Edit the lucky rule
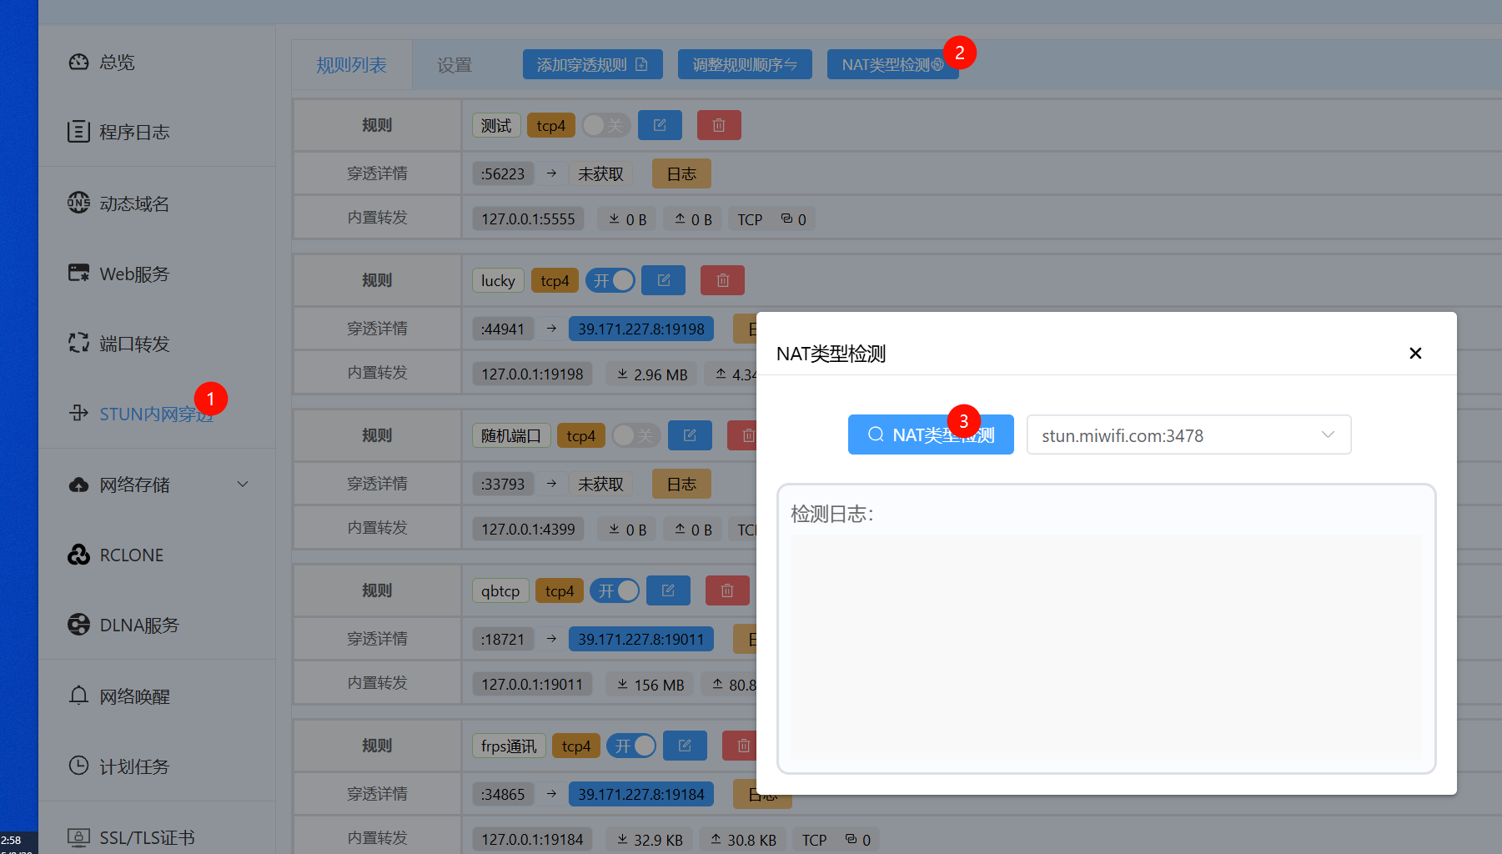 (x=664, y=280)
